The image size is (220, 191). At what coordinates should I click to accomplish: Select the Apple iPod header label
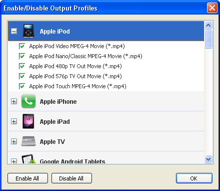[x=55, y=32]
